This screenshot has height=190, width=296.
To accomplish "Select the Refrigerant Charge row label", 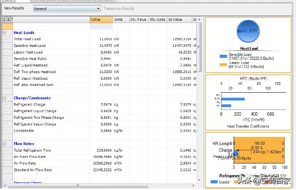I will 29,105.
